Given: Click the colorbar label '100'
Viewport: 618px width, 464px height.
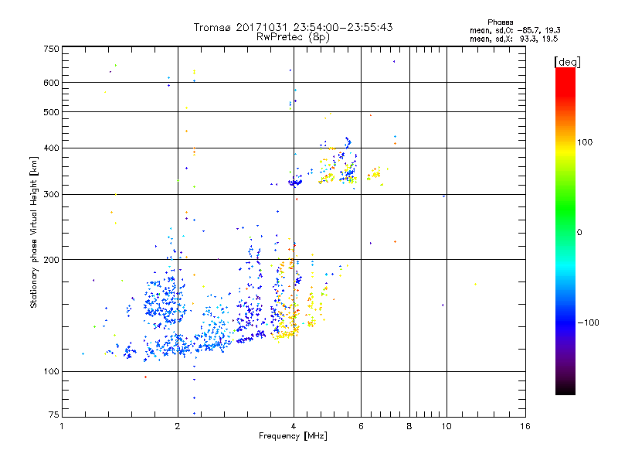Looking at the screenshot, I should (585, 142).
